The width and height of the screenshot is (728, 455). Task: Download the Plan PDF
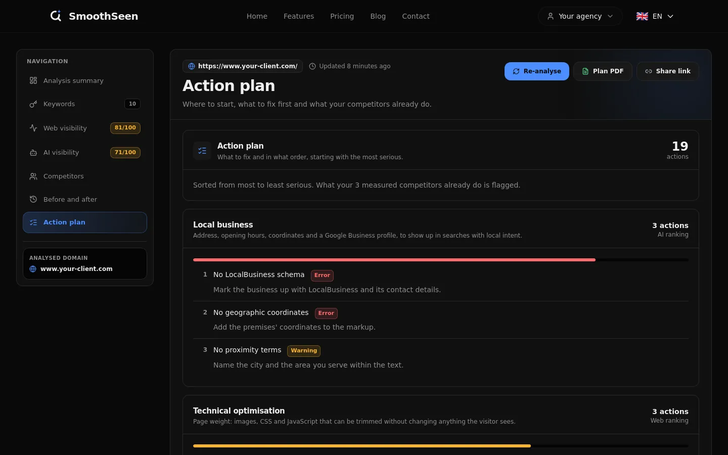(x=603, y=71)
